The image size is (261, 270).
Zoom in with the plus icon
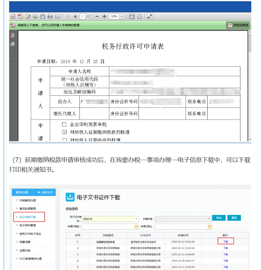coord(104,16)
